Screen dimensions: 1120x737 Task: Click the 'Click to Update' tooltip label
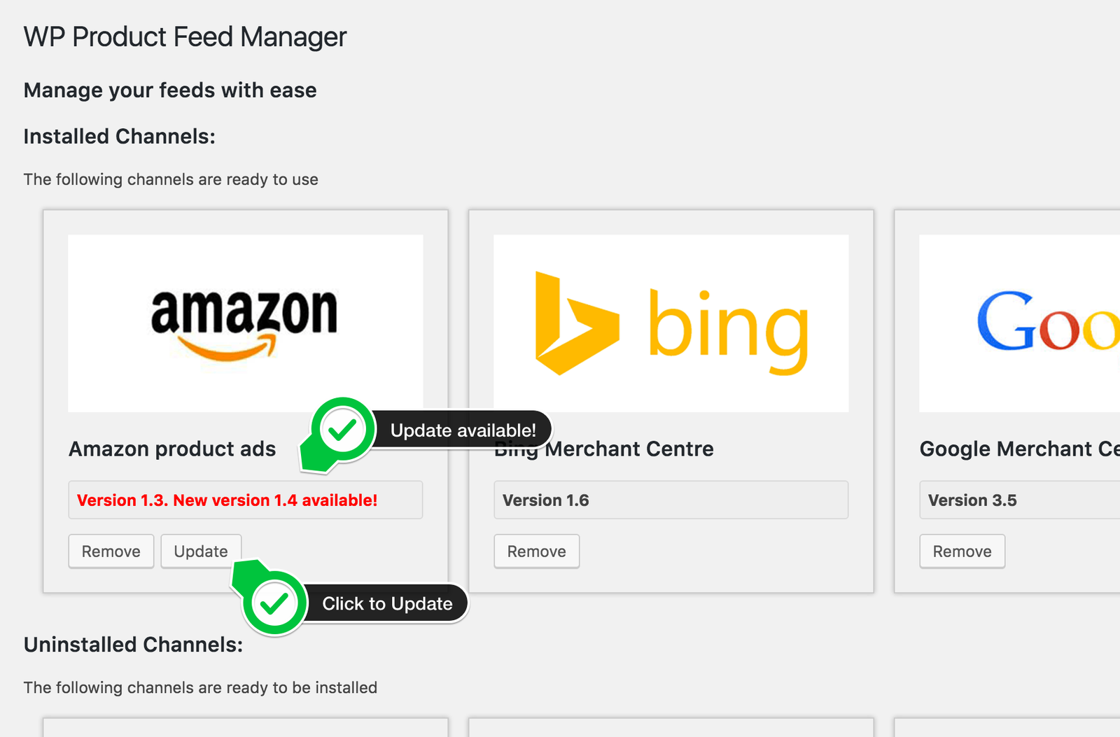(387, 603)
